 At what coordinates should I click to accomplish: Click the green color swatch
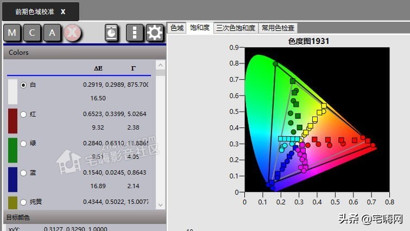tap(13, 150)
